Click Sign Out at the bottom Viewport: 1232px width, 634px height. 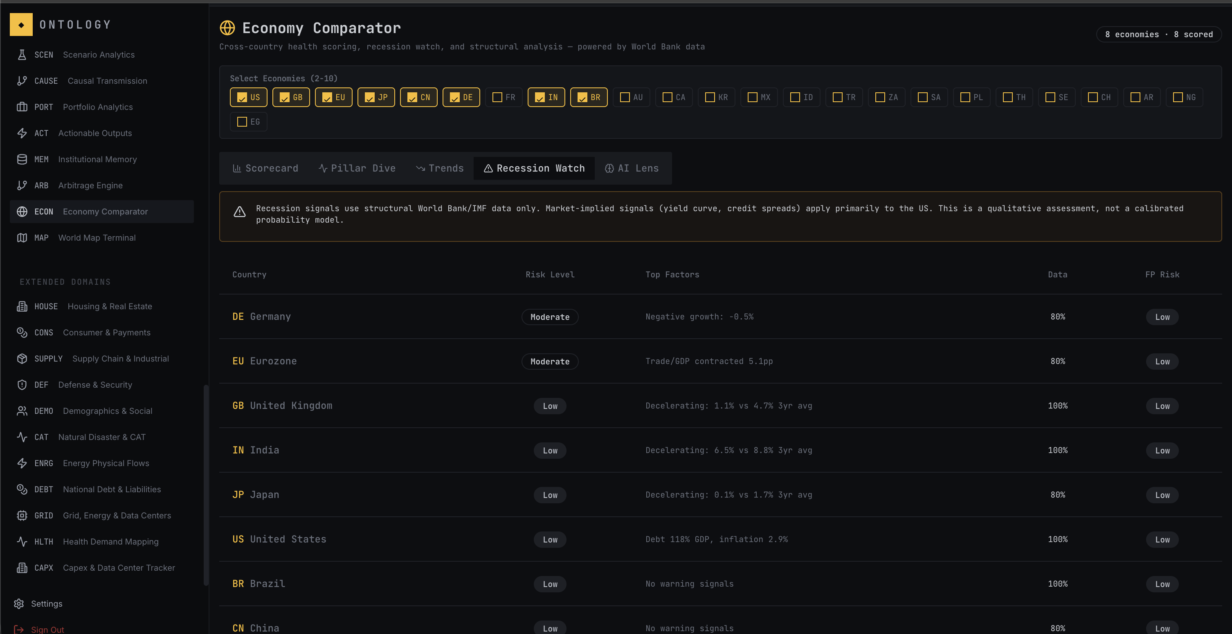click(47, 629)
